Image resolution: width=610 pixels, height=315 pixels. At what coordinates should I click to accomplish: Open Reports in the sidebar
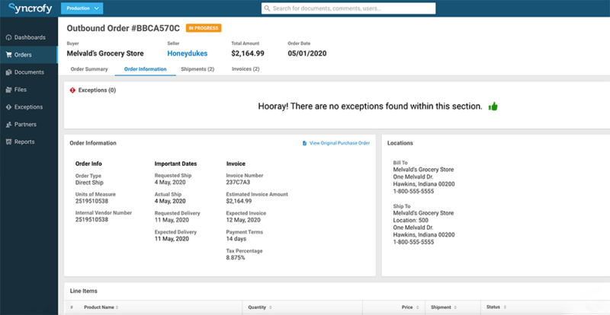[29, 142]
